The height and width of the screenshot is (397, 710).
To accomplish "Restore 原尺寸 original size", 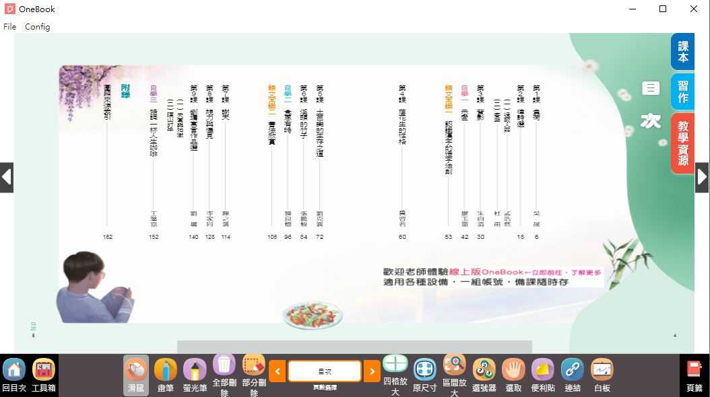I will (x=425, y=375).
